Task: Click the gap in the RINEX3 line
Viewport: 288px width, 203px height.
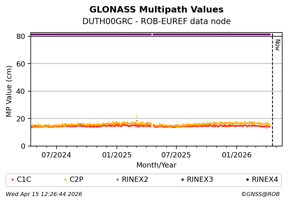Action: [152, 34]
